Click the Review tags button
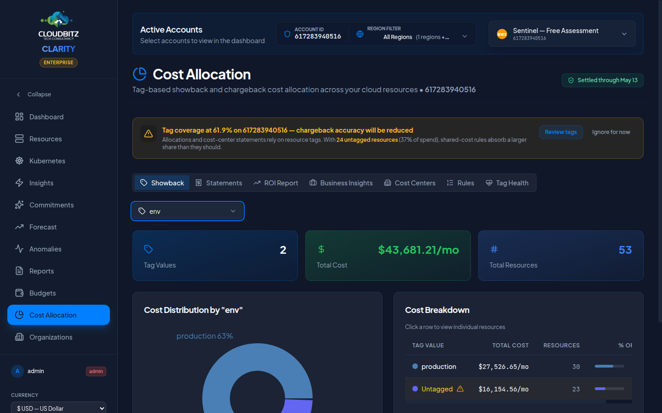 (x=561, y=132)
